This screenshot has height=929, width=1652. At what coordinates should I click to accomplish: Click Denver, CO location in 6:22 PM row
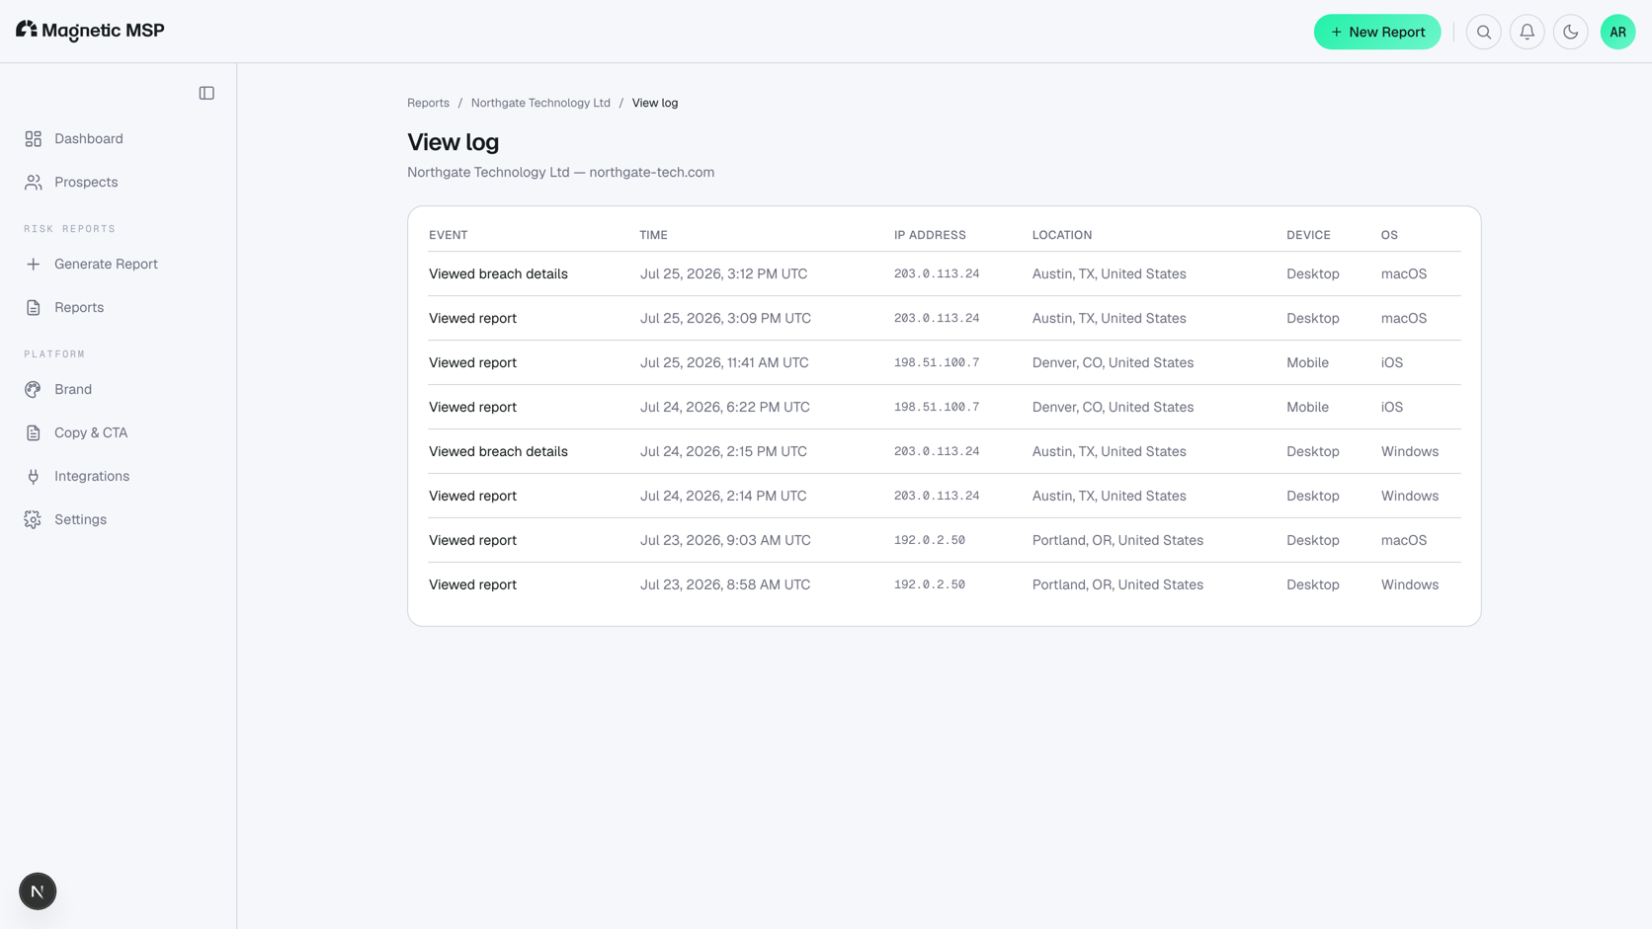click(x=1113, y=408)
